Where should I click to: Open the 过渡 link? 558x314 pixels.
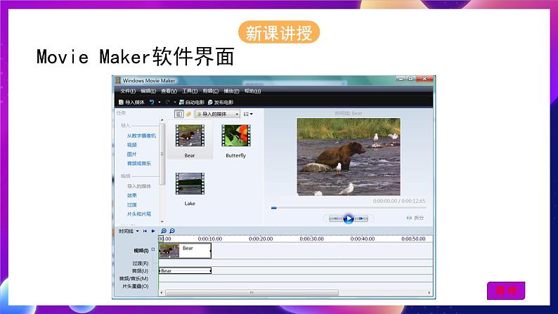[131, 205]
